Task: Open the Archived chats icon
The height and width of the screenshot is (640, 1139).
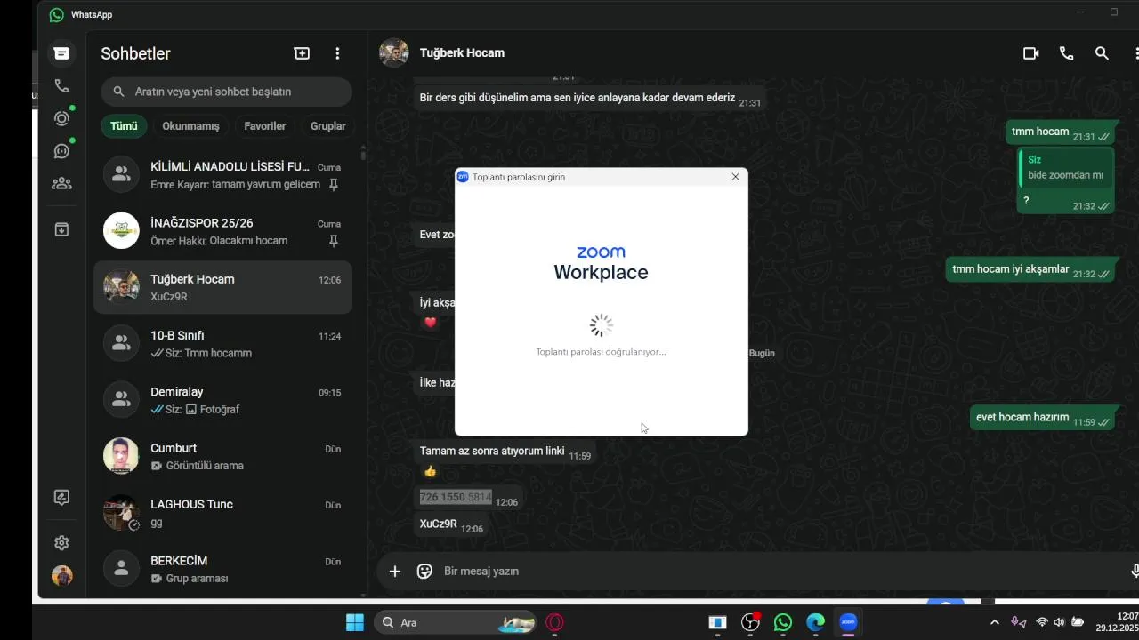Action: click(61, 229)
